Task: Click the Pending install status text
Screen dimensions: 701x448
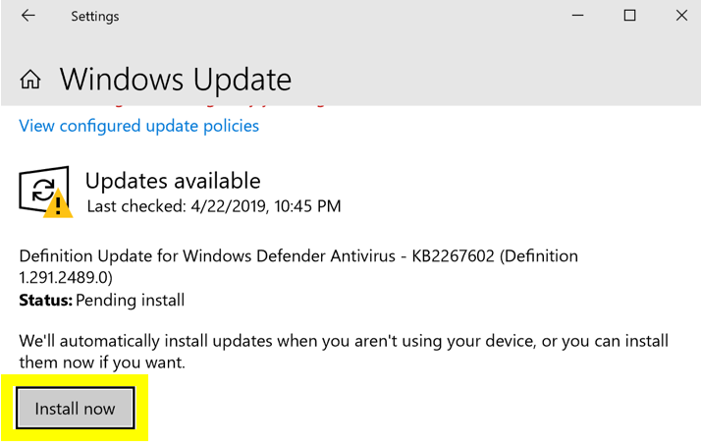Action: [x=131, y=301]
